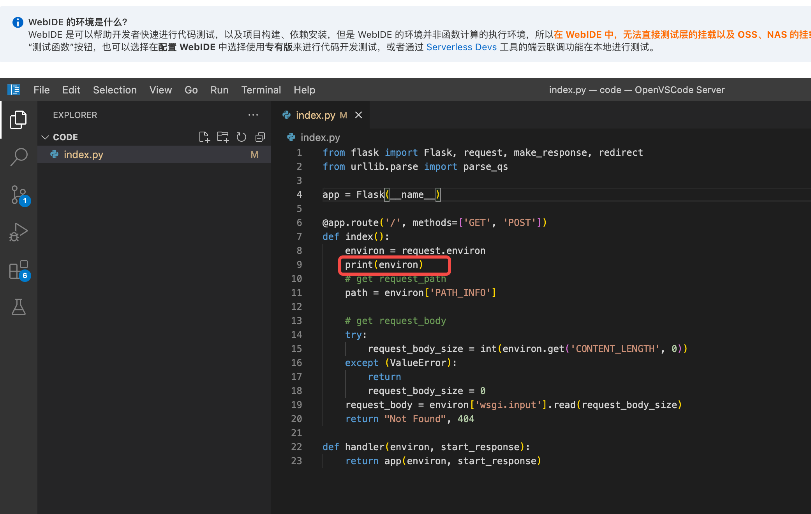This screenshot has width=811, height=514.
Task: Open Extensions view with 6 badge
Action: pos(19,270)
